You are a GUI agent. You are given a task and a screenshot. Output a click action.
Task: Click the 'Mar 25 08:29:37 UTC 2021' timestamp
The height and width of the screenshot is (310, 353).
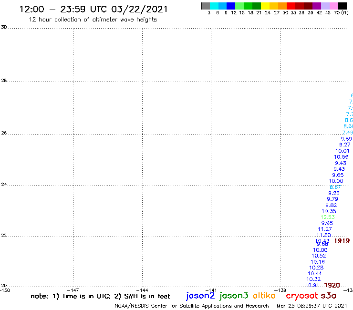(312, 306)
